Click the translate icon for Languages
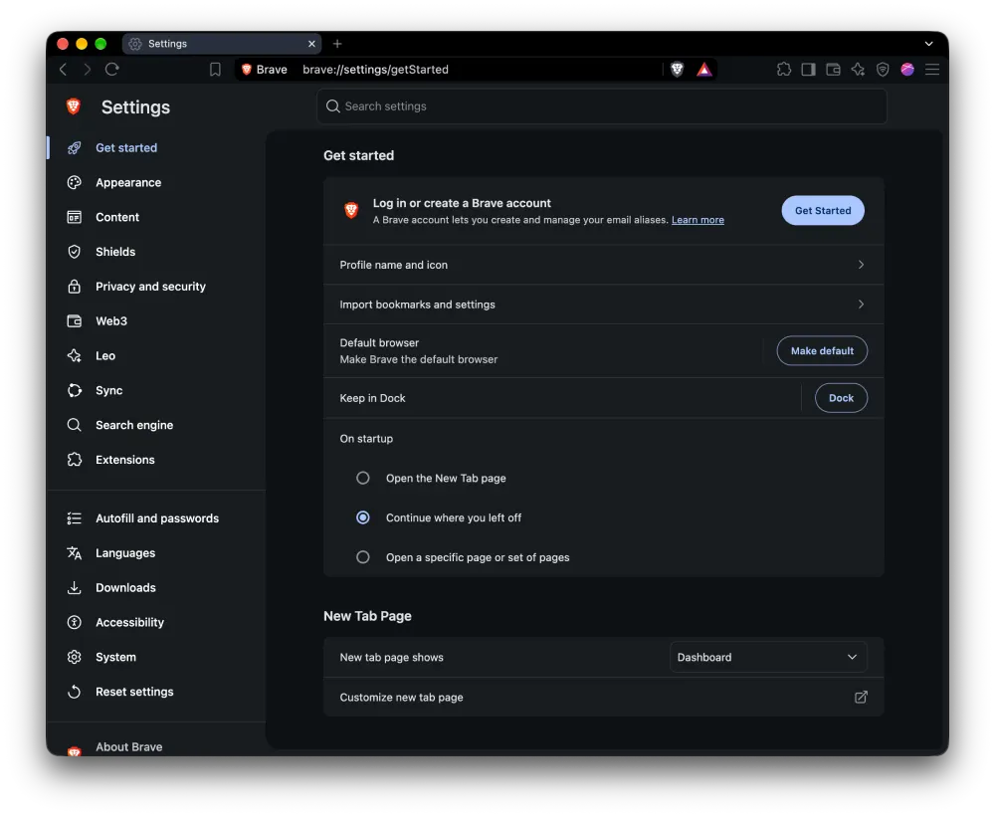995x817 pixels. tap(75, 553)
